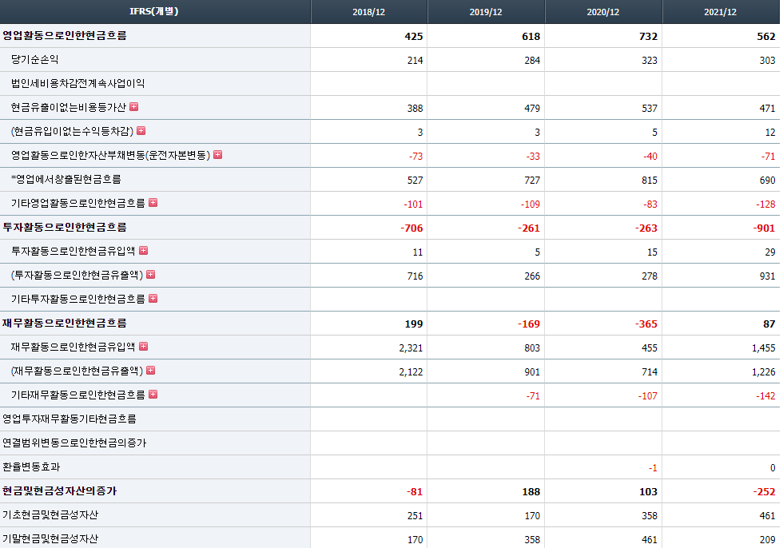The image size is (783, 548).
Task: Click 2019/12 non-cash expenses value 479
Action: [532, 109]
